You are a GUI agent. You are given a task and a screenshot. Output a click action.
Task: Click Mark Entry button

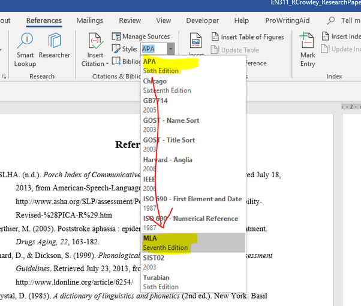[308, 50]
